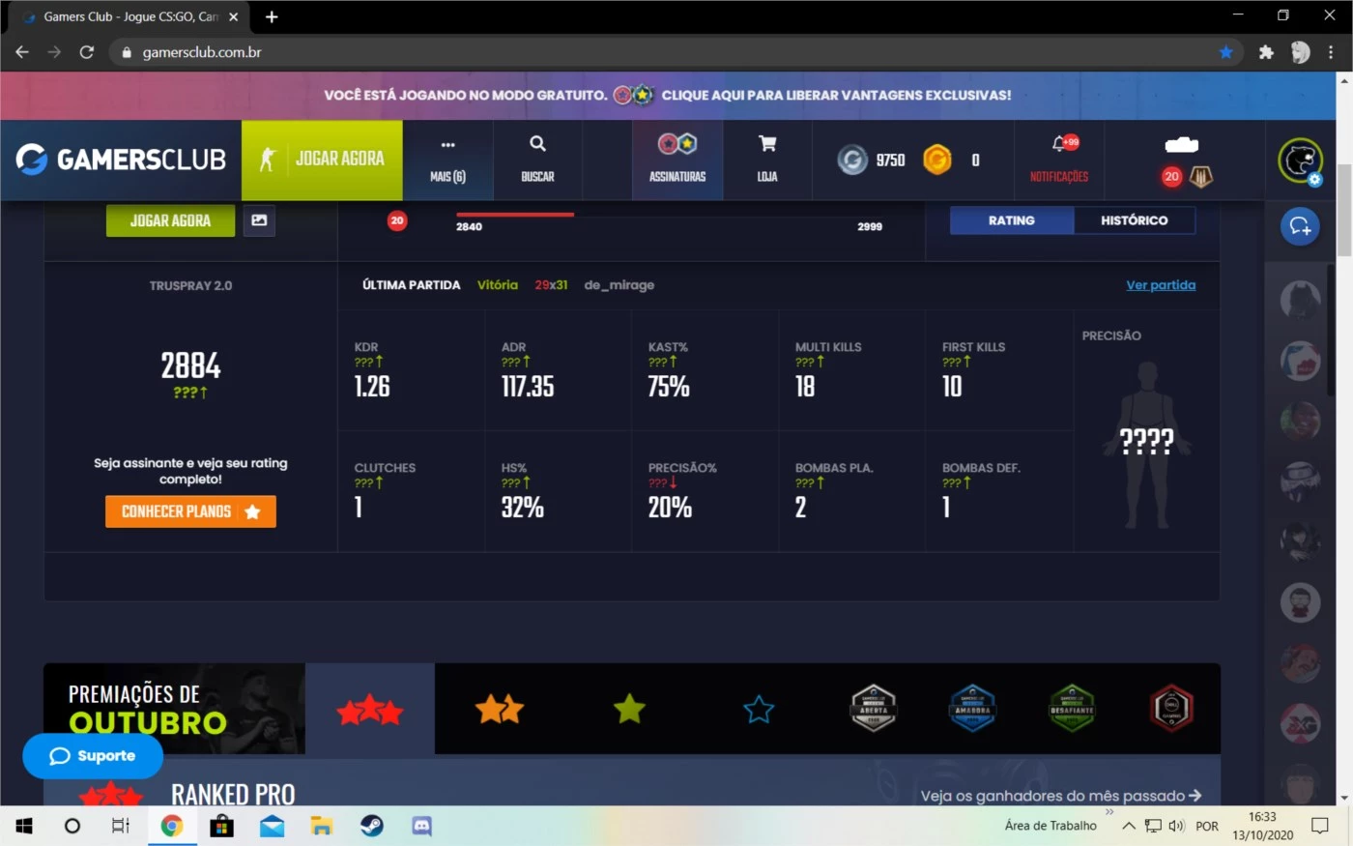The image size is (1353, 846).
Task: Select the three red stars prize tab
Action: point(370,710)
